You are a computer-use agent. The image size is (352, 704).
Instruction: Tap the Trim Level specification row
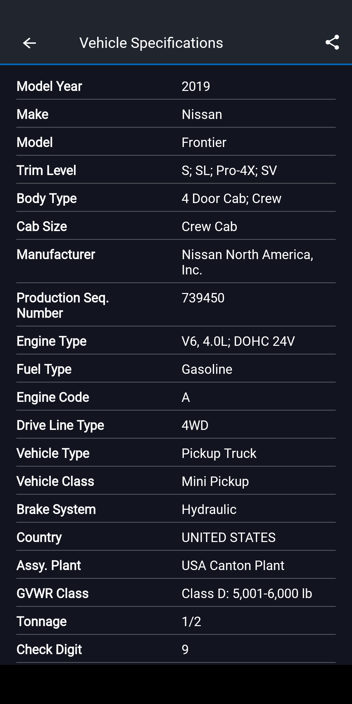[x=176, y=170]
